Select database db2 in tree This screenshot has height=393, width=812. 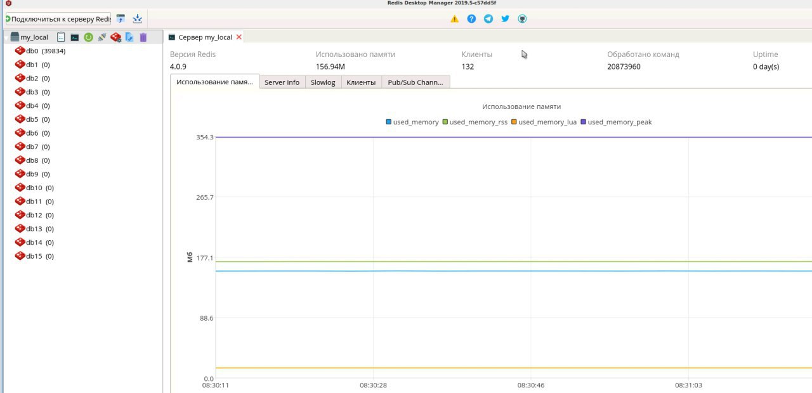[x=33, y=79]
